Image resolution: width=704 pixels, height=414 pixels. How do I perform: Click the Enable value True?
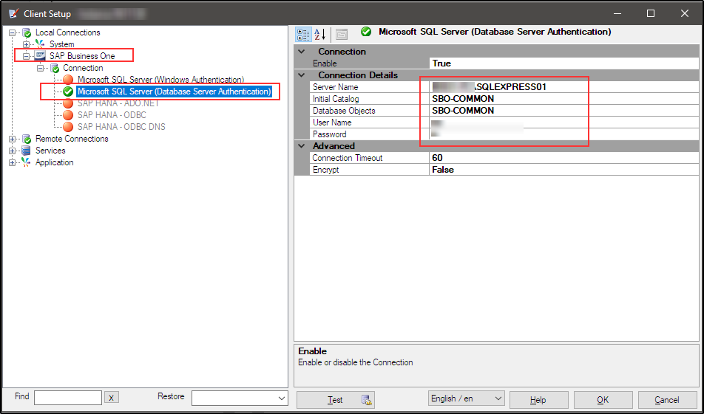click(x=564, y=63)
